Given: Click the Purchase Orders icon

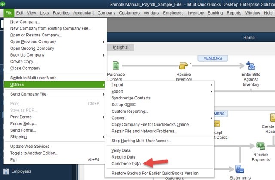Looking at the screenshot, I should click(116, 66).
